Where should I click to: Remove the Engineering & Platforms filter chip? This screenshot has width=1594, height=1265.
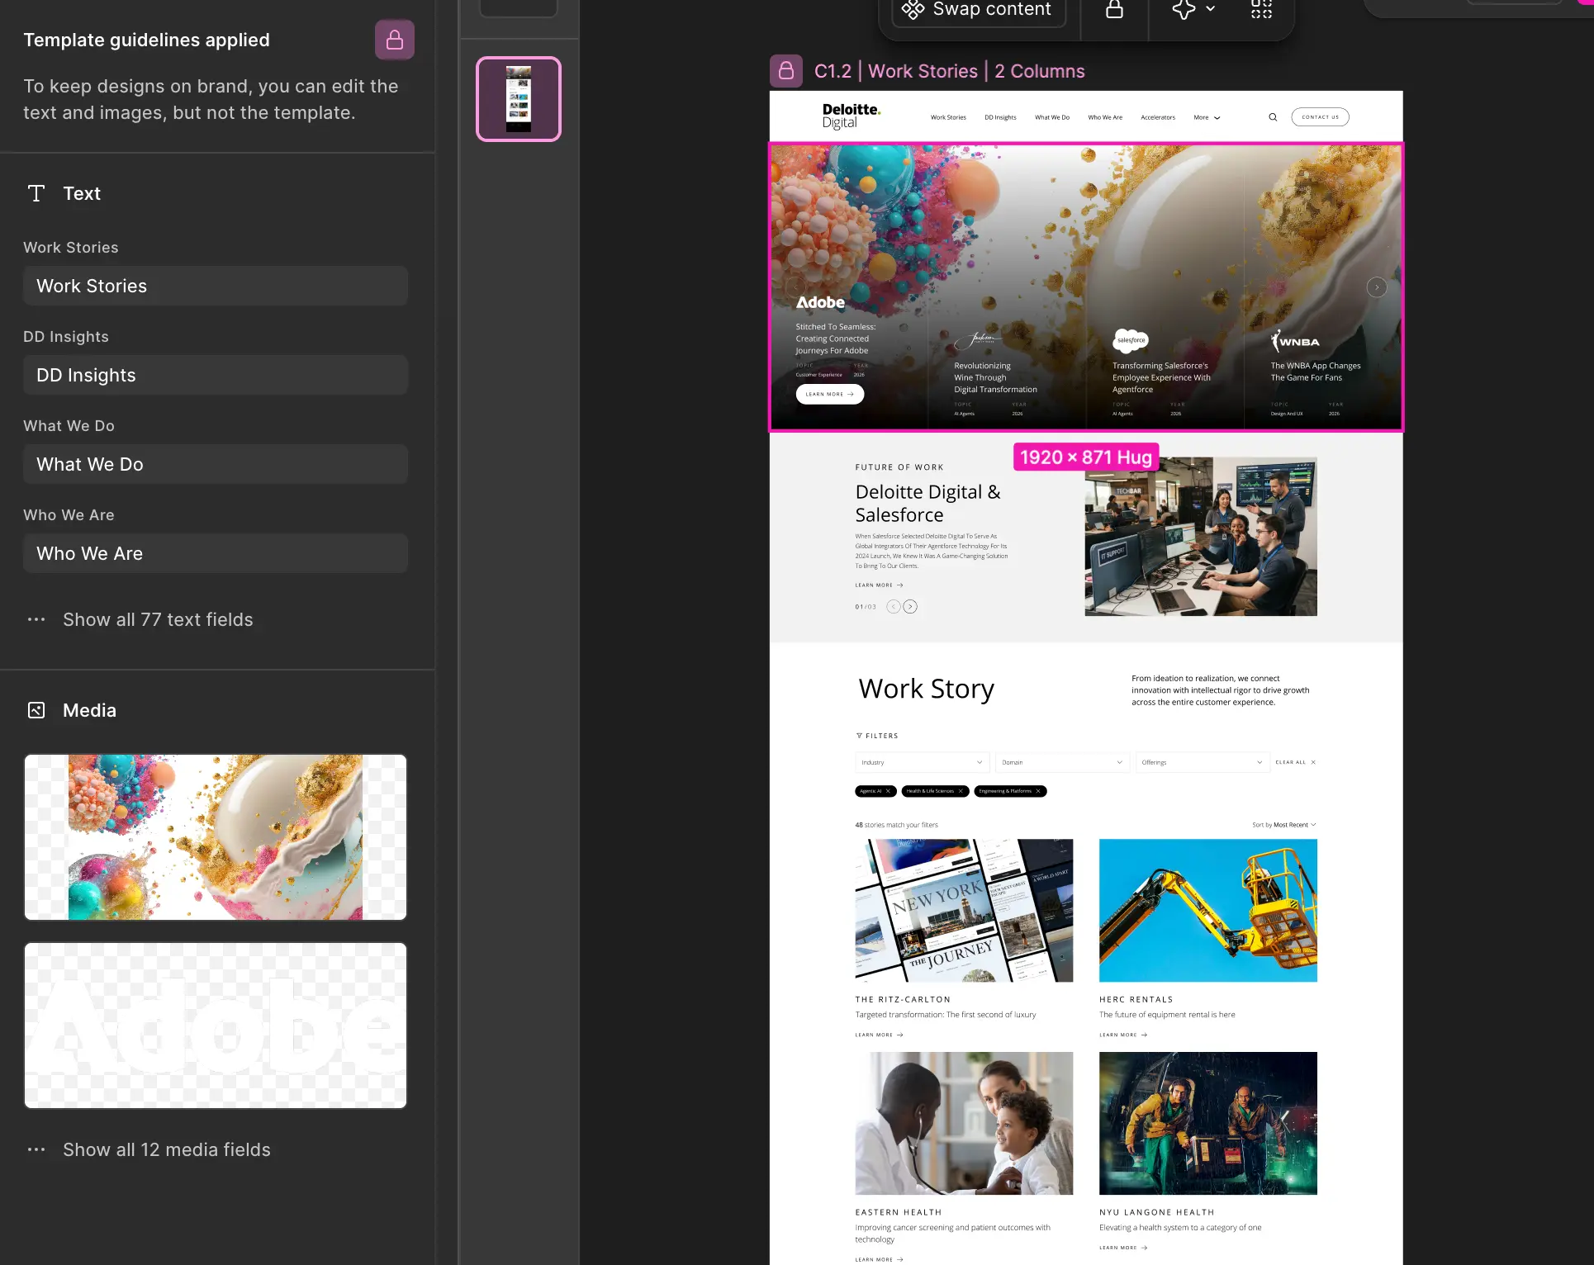click(1038, 791)
